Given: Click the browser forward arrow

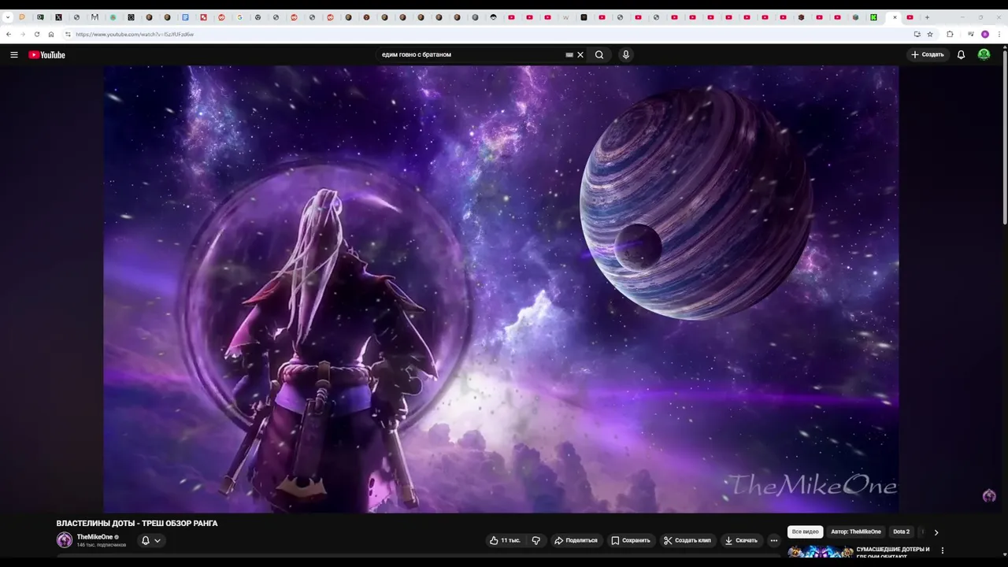Looking at the screenshot, I should point(23,34).
